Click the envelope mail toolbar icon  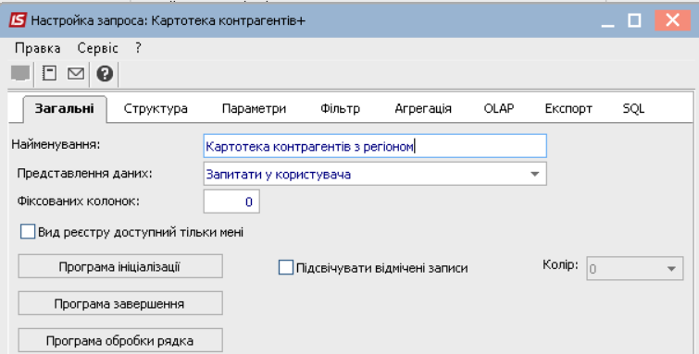[76, 73]
